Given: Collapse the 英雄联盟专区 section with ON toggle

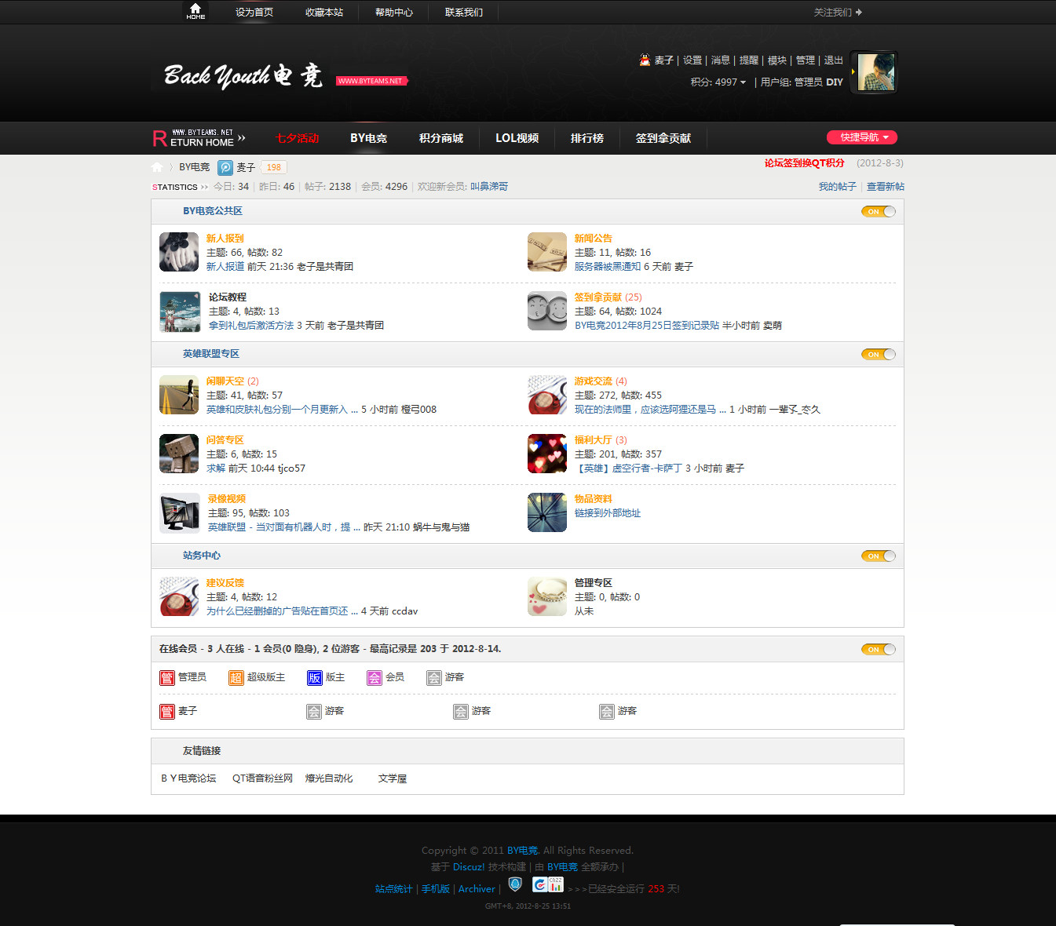Looking at the screenshot, I should coord(879,354).
